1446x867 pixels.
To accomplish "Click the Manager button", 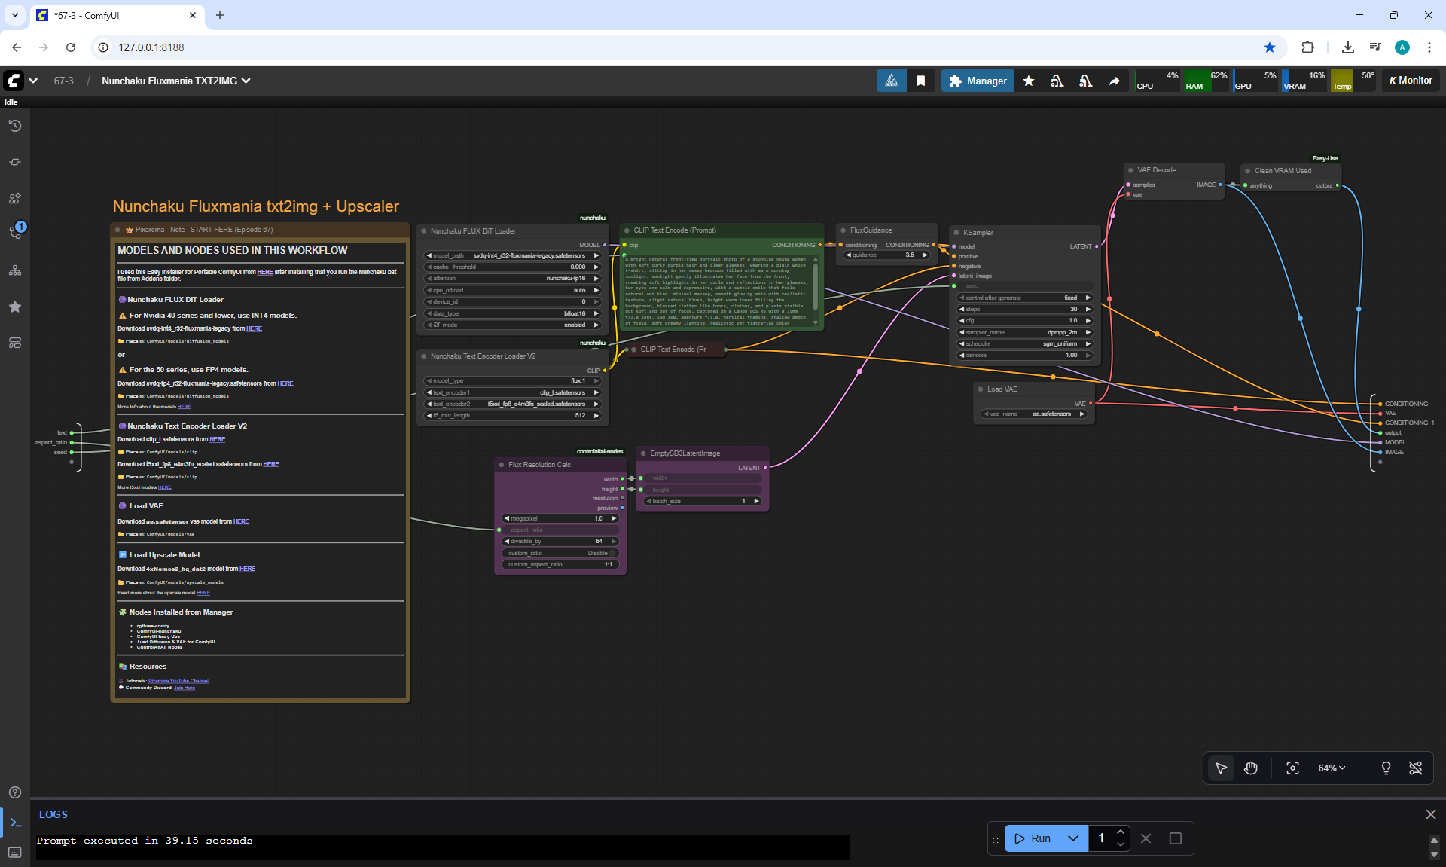I will point(978,81).
